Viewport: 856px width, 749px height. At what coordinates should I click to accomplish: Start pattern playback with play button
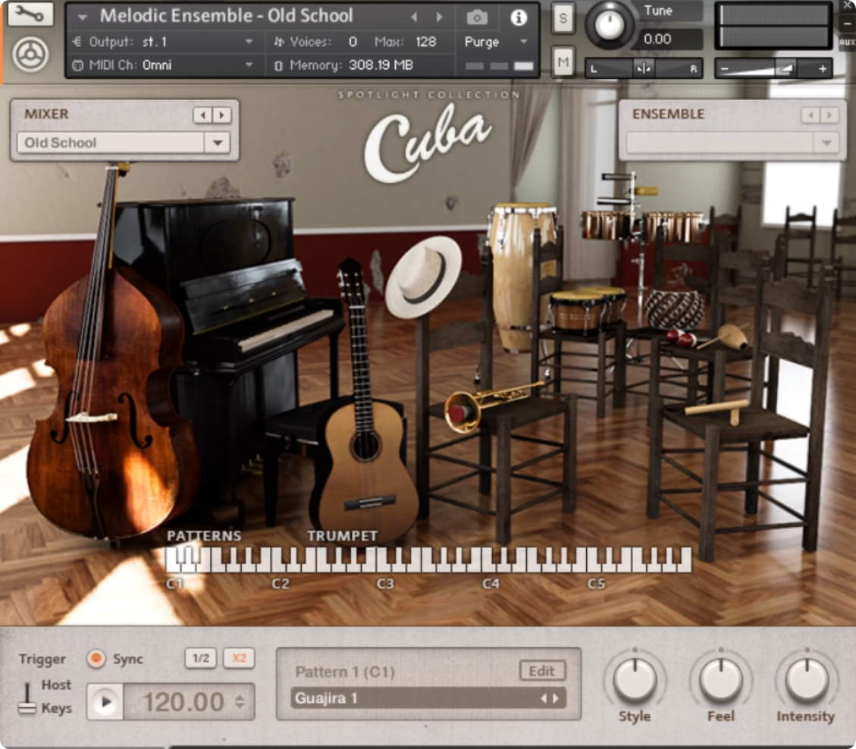tap(105, 702)
